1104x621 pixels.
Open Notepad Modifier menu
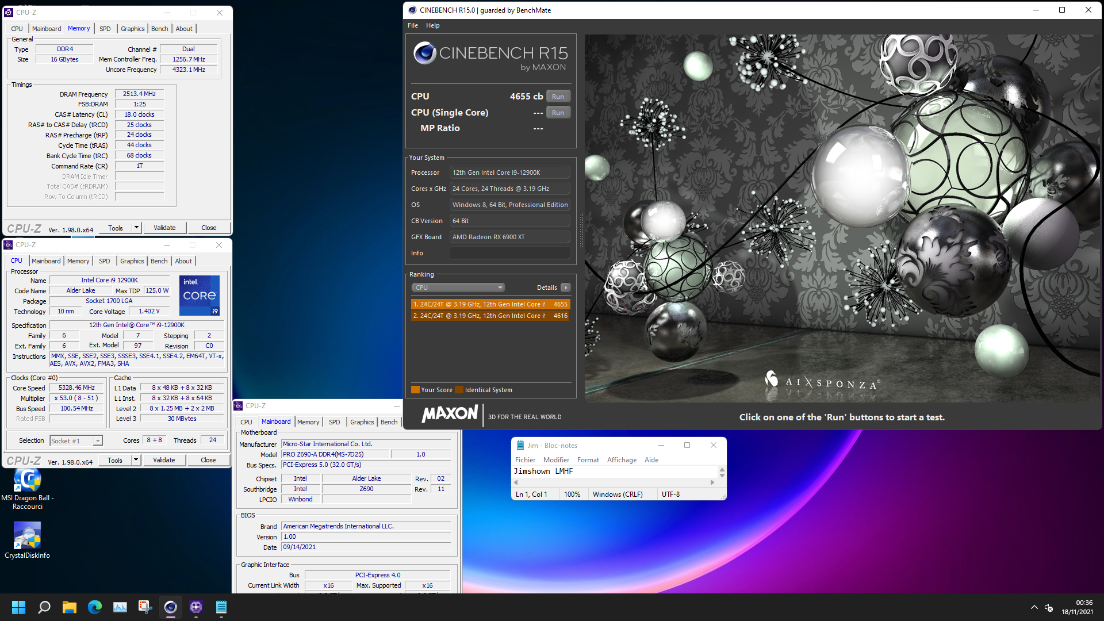tap(556, 460)
